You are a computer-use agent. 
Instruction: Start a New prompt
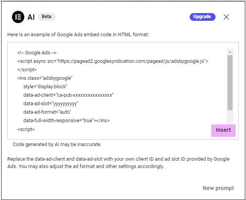tap(218, 188)
